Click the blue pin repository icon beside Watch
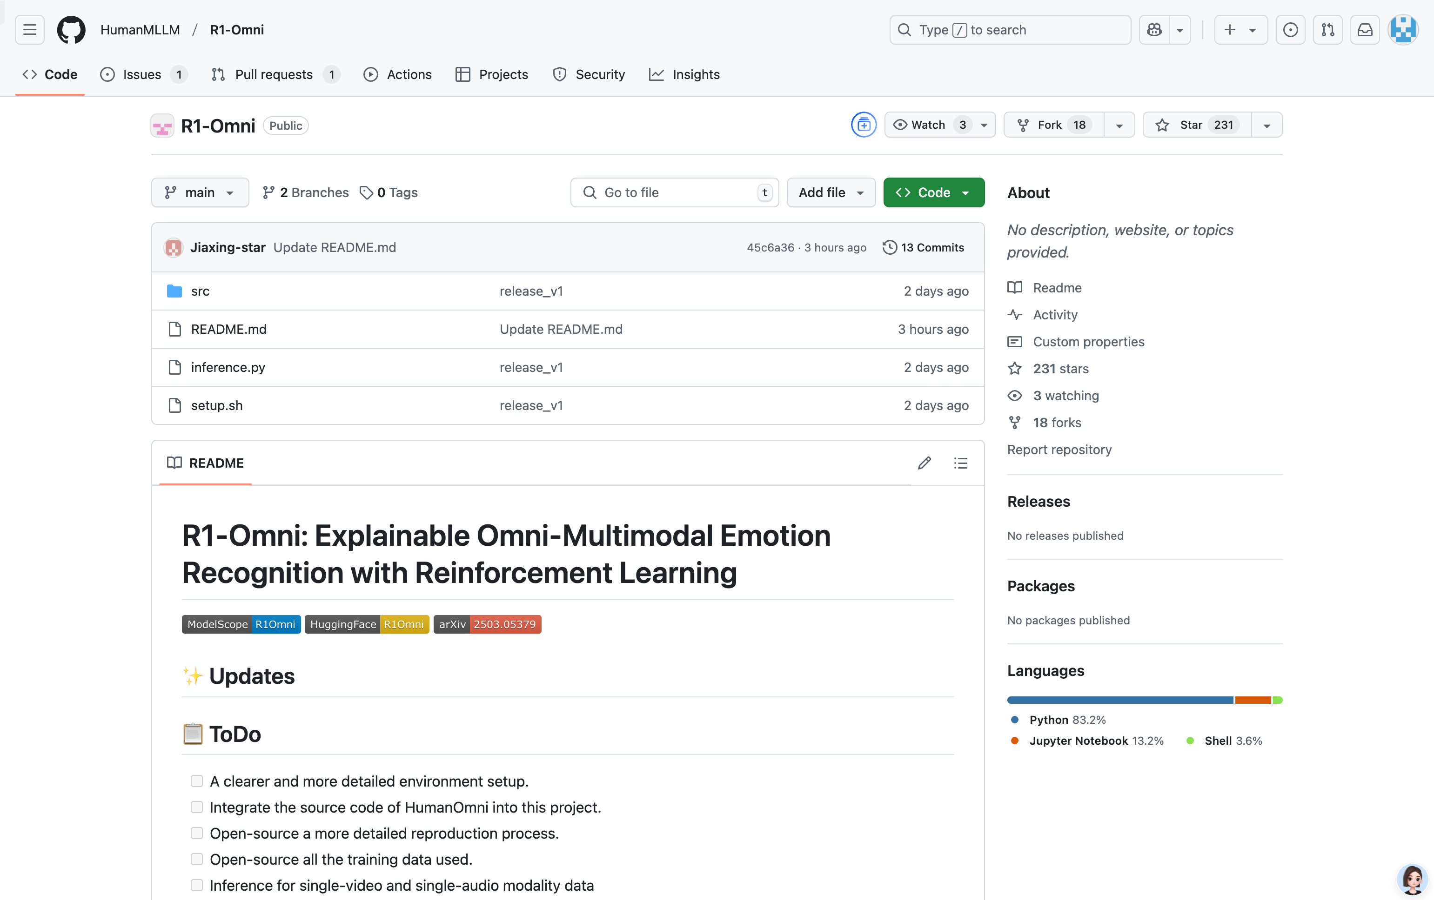Image resolution: width=1434 pixels, height=900 pixels. pos(864,125)
